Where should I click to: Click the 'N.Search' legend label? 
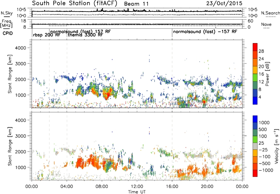pyautogui.click(x=271, y=13)
